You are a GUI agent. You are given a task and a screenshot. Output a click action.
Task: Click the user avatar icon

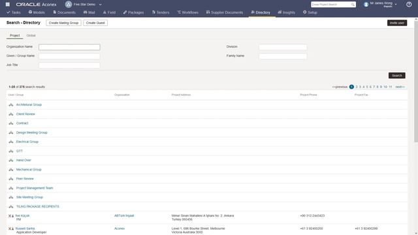366,5
